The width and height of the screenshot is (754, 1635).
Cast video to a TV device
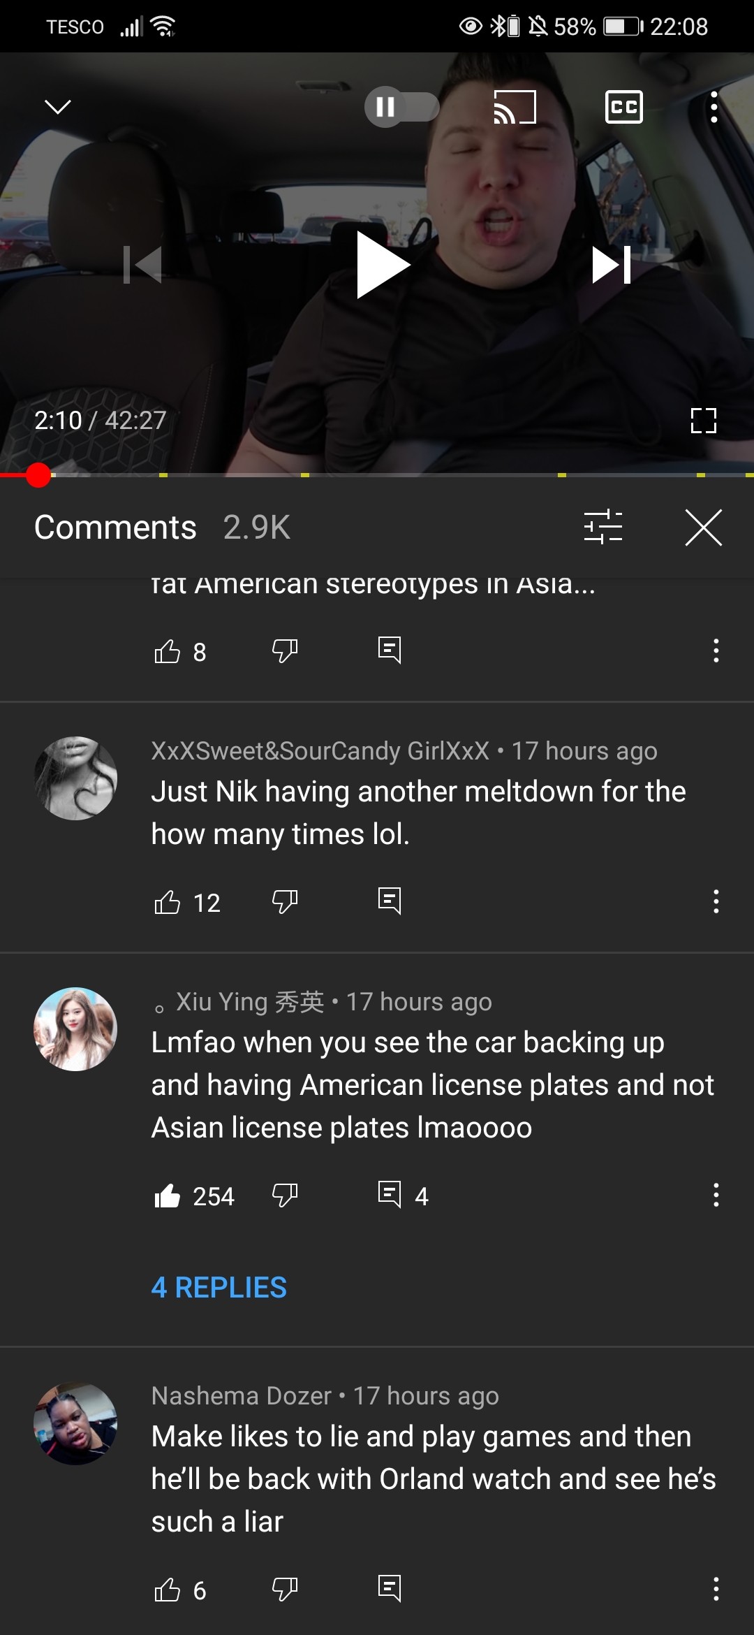pos(515,107)
